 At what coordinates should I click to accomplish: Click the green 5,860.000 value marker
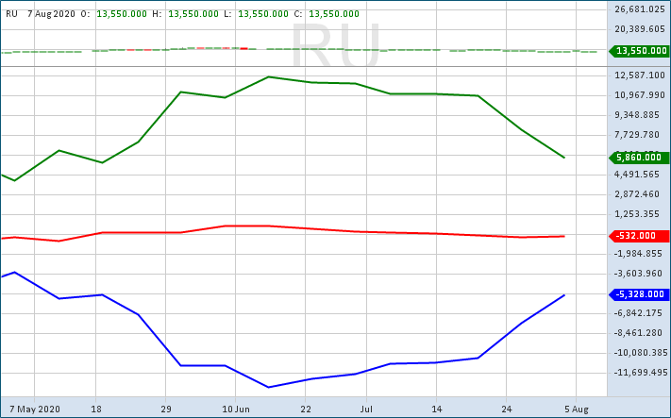639,158
